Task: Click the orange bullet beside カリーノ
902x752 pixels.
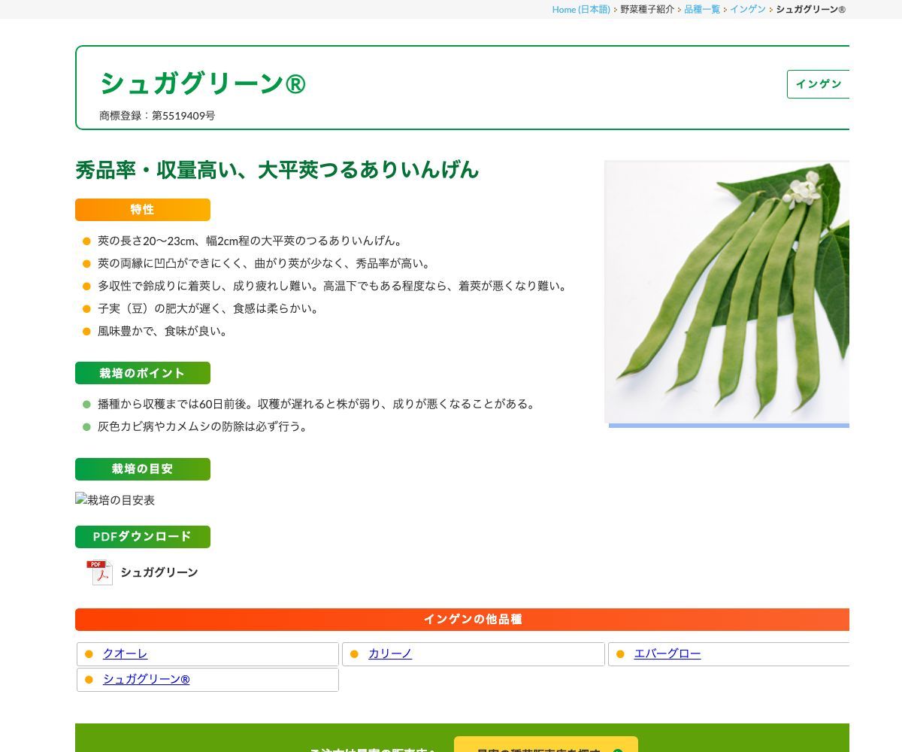Action: [356, 654]
